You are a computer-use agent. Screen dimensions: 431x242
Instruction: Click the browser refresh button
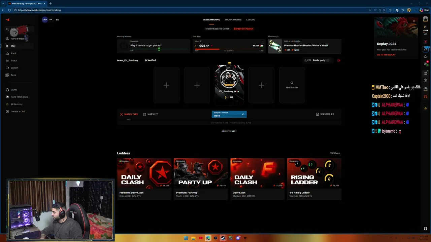[x=9, y=10]
